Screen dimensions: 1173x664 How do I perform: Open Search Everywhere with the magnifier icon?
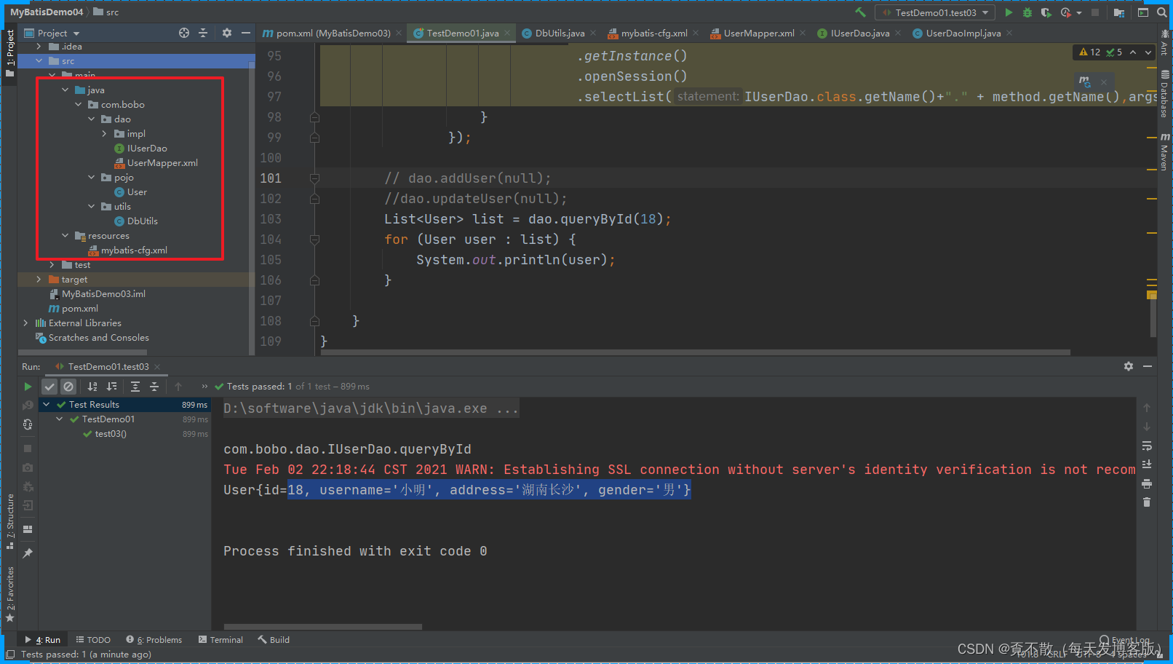pyautogui.click(x=1161, y=12)
